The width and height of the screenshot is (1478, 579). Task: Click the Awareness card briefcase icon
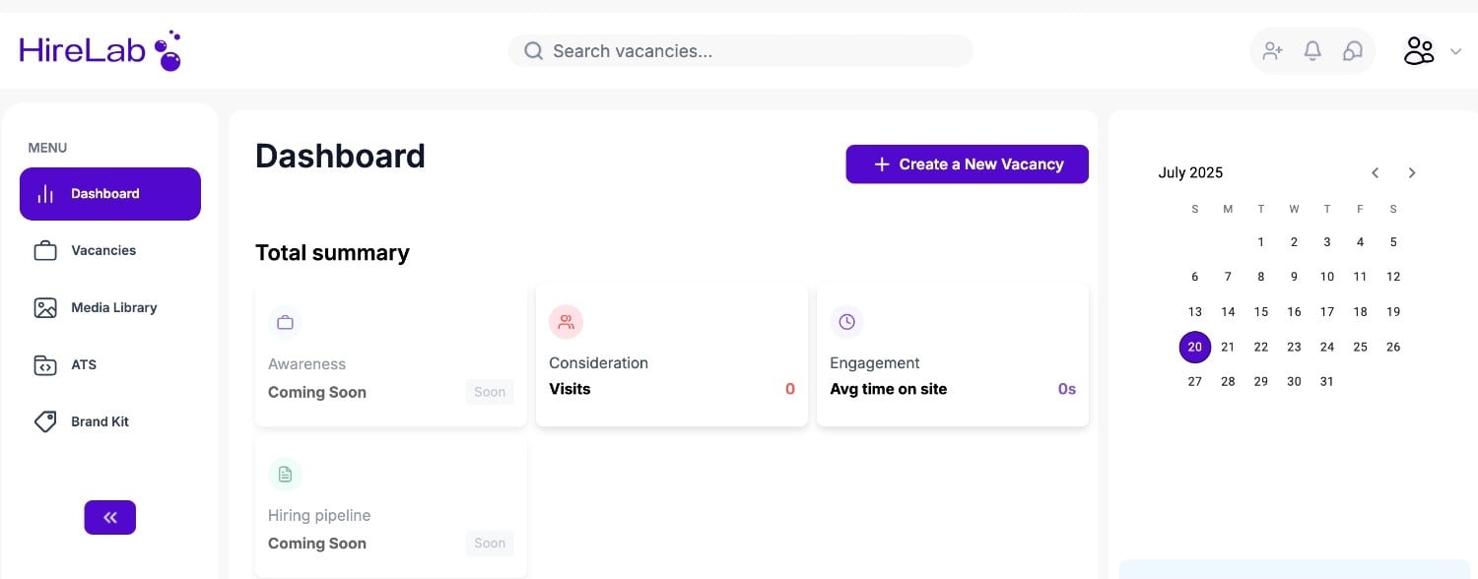coord(285,322)
